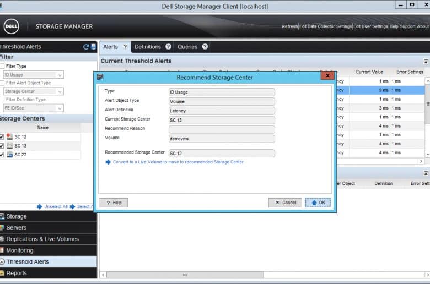Open help icon beside Definitions tab
This screenshot has width=430, height=284.
(x=168, y=47)
